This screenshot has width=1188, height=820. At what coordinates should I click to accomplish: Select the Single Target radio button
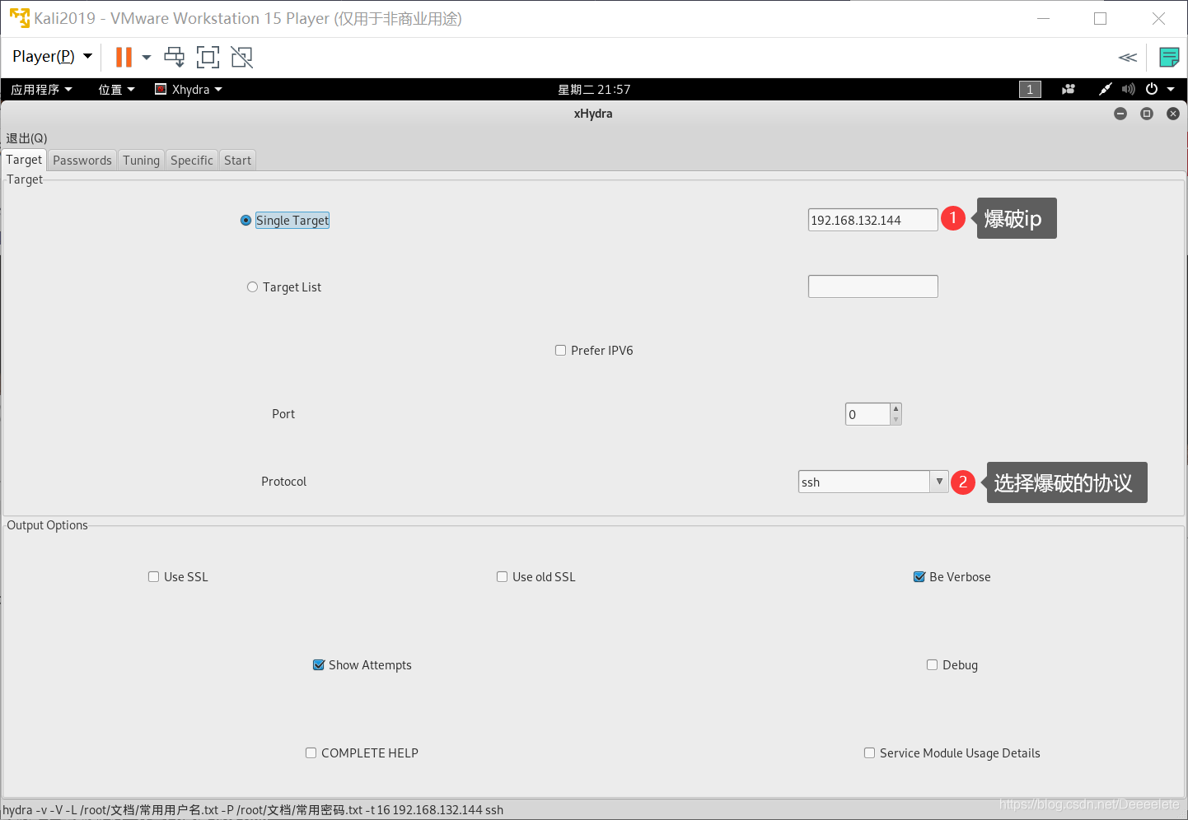coord(246,221)
